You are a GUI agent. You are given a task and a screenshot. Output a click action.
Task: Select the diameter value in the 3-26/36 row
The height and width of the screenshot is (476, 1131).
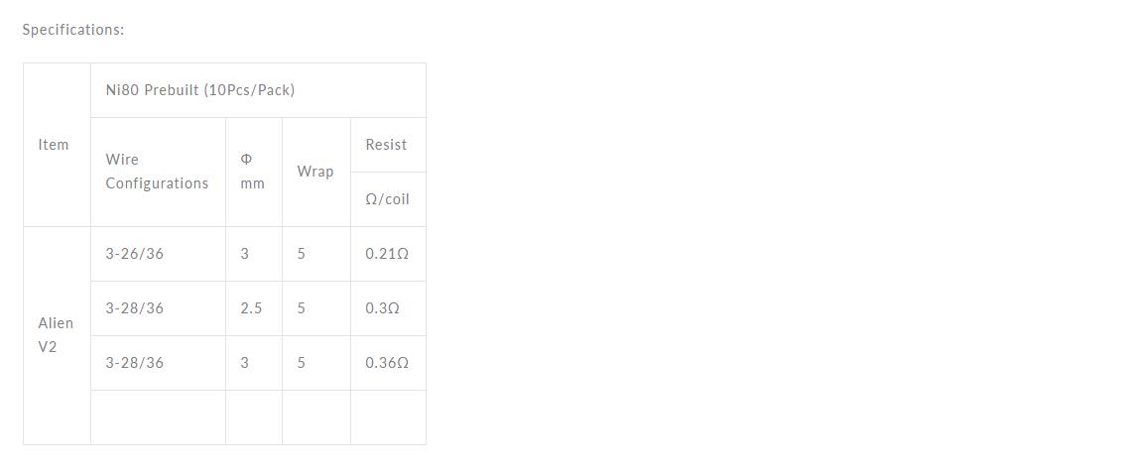coord(245,254)
